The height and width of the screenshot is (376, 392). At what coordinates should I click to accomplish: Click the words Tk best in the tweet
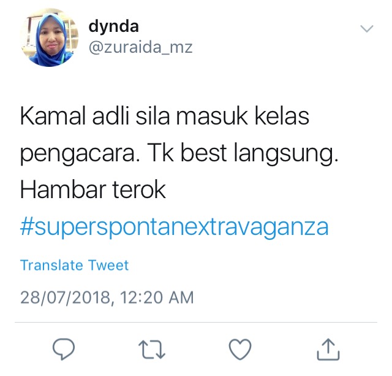click(x=187, y=153)
